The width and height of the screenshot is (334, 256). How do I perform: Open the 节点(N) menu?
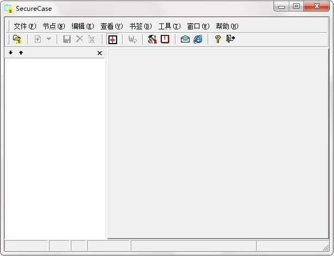coord(54,26)
